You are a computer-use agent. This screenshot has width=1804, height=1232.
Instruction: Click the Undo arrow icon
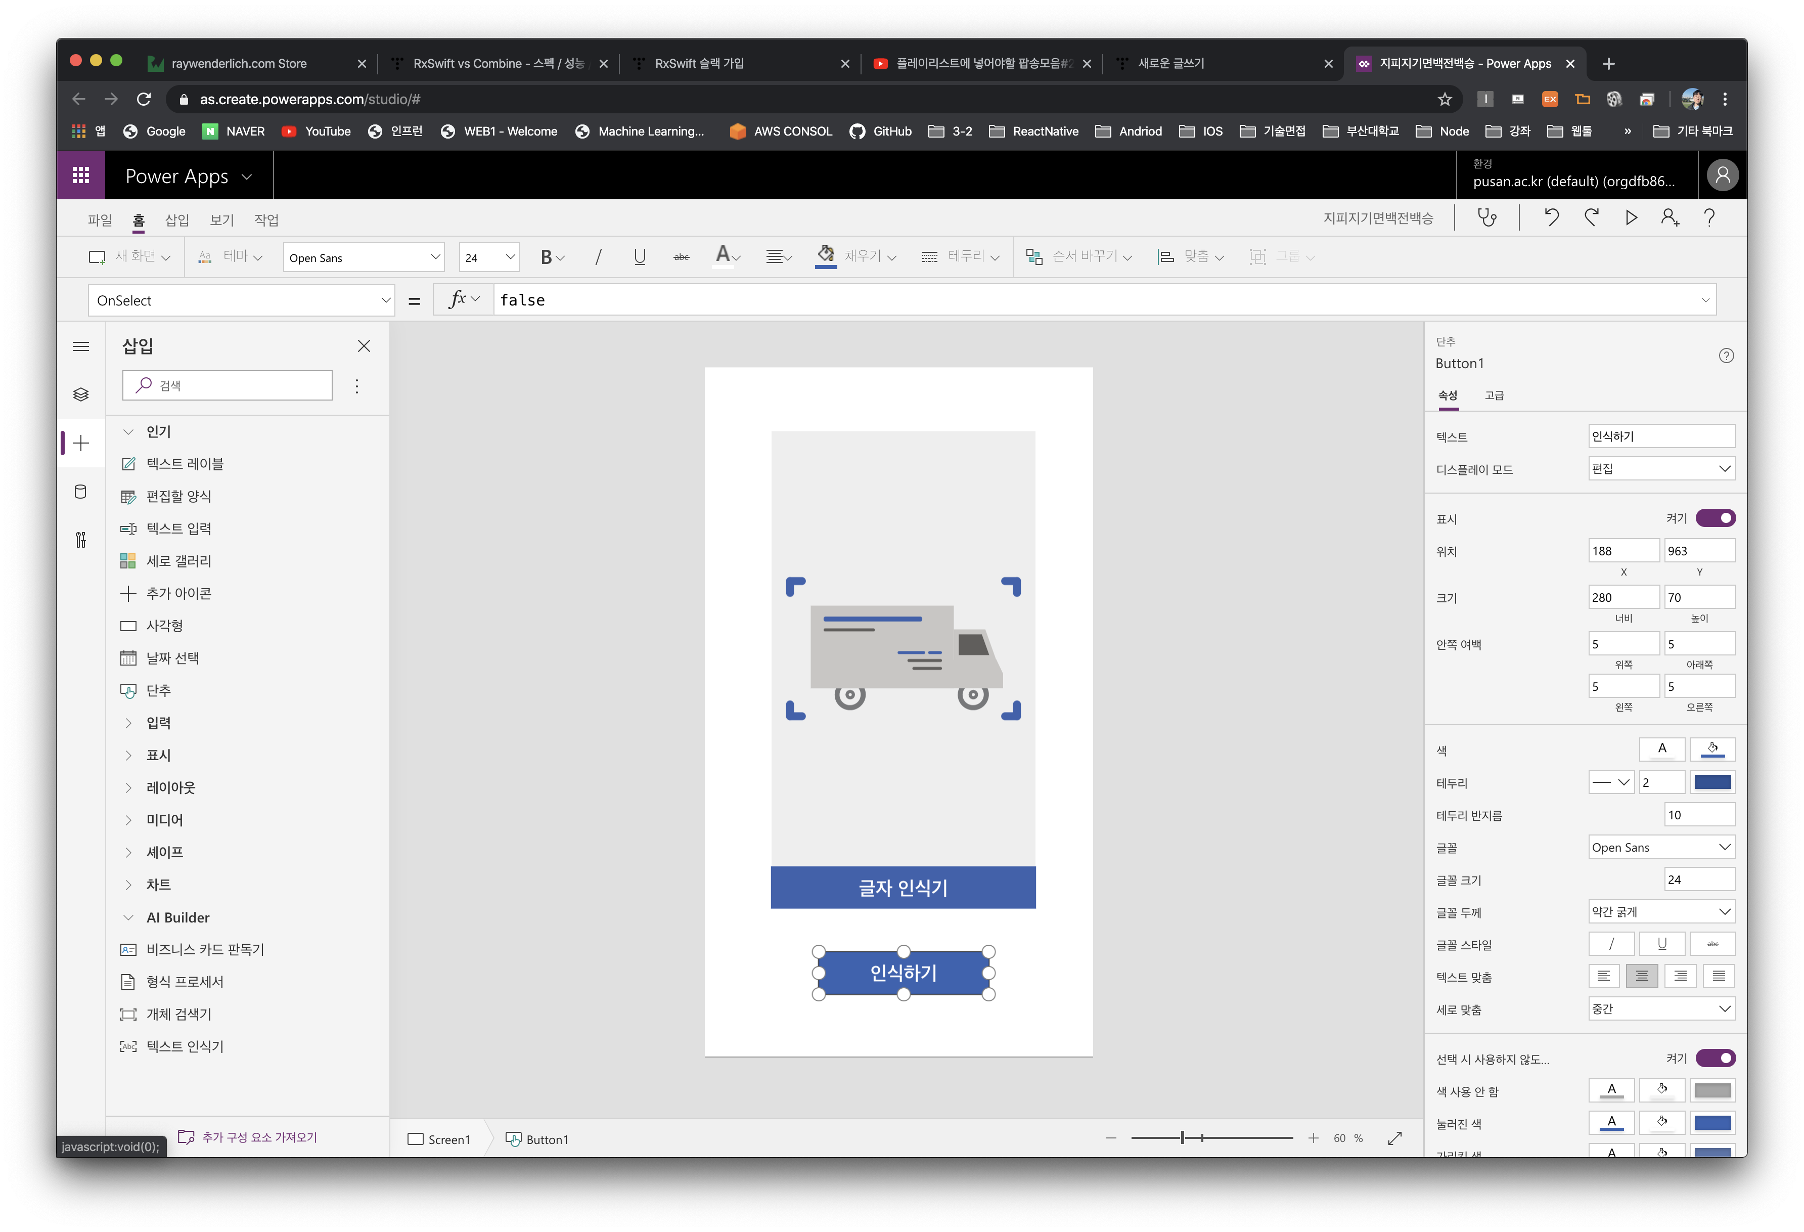point(1551,218)
